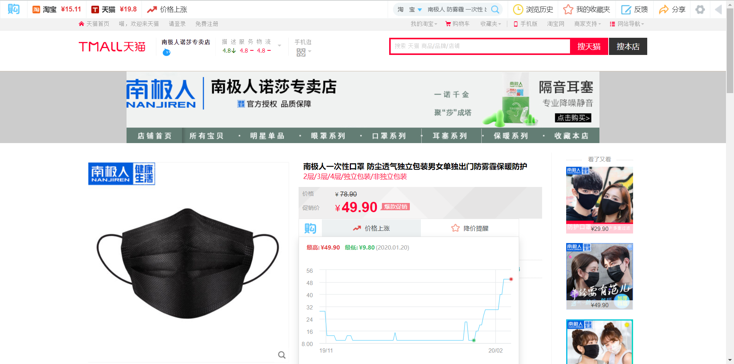Click the blue chat icon under store name
Image resolution: width=734 pixels, height=364 pixels.
(x=166, y=52)
